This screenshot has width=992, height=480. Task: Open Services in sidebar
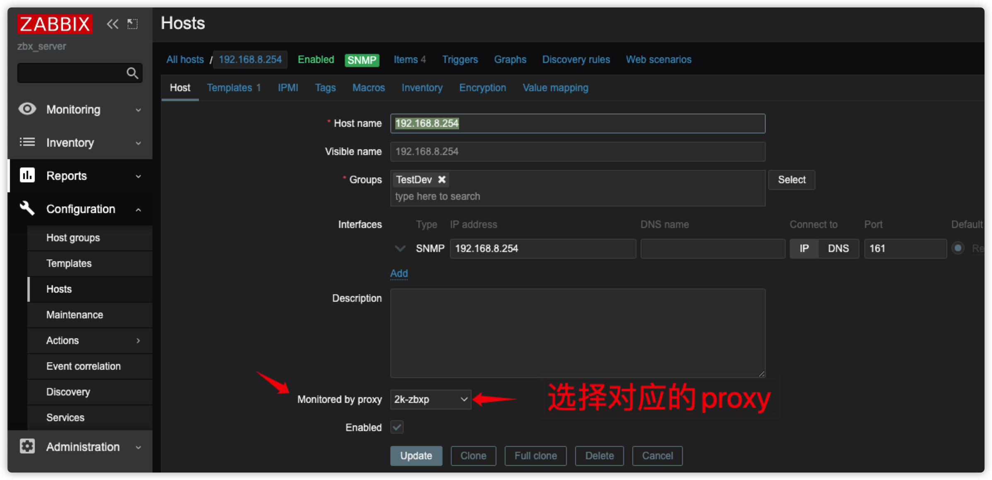point(90,417)
